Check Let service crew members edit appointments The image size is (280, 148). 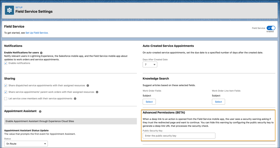[6, 98]
